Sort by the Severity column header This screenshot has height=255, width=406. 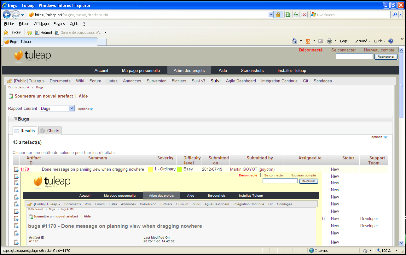coord(165,158)
